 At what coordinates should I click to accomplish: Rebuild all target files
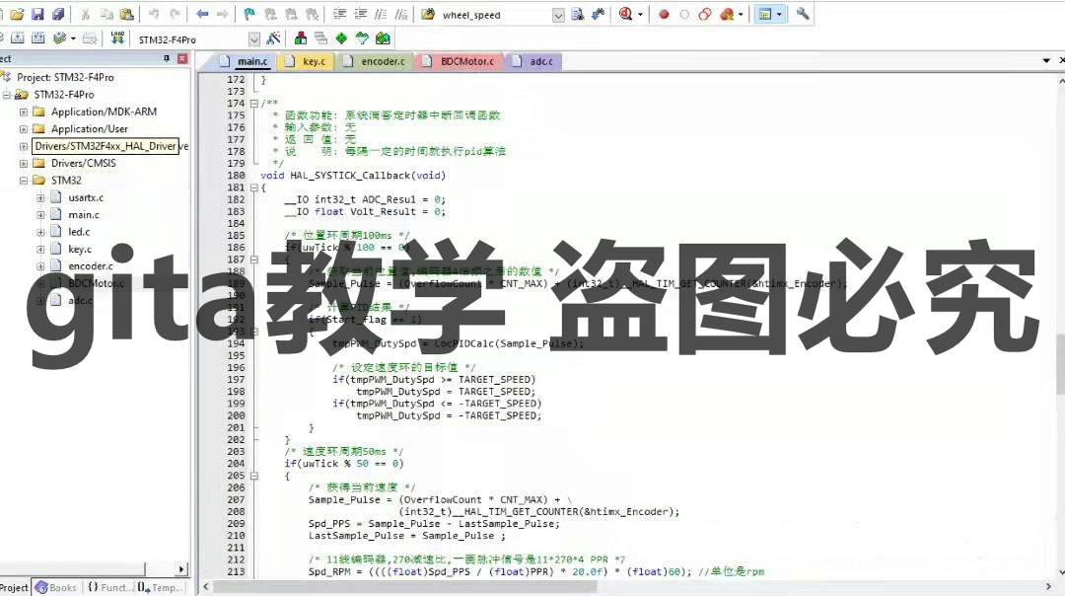[38, 38]
